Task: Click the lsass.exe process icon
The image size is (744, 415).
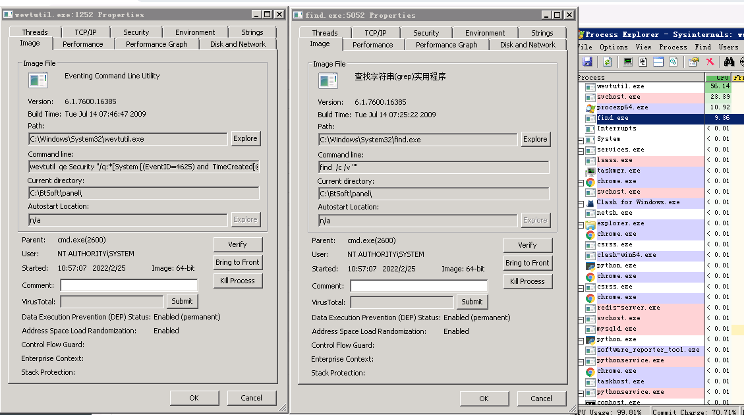Action: pyautogui.click(x=590, y=160)
